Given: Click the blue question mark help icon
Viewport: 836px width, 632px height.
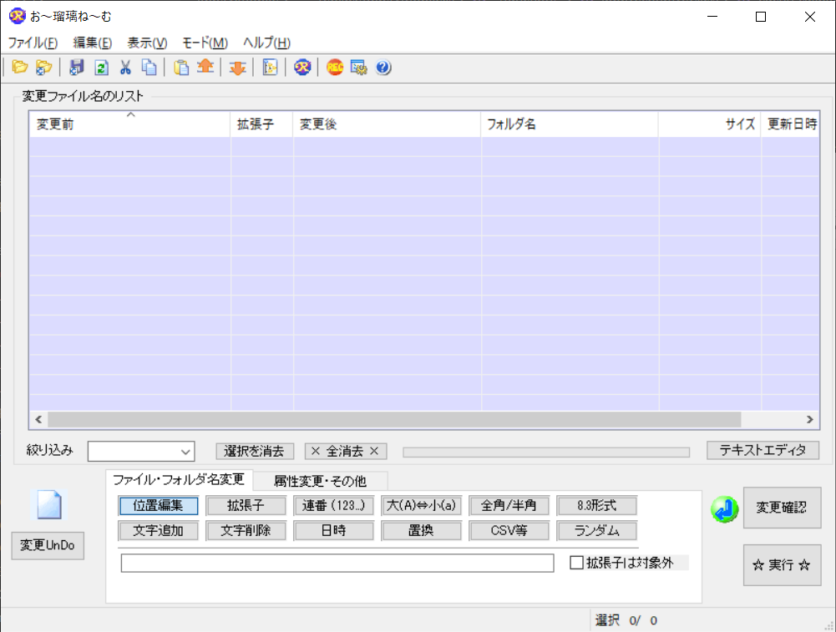Looking at the screenshot, I should click(383, 67).
